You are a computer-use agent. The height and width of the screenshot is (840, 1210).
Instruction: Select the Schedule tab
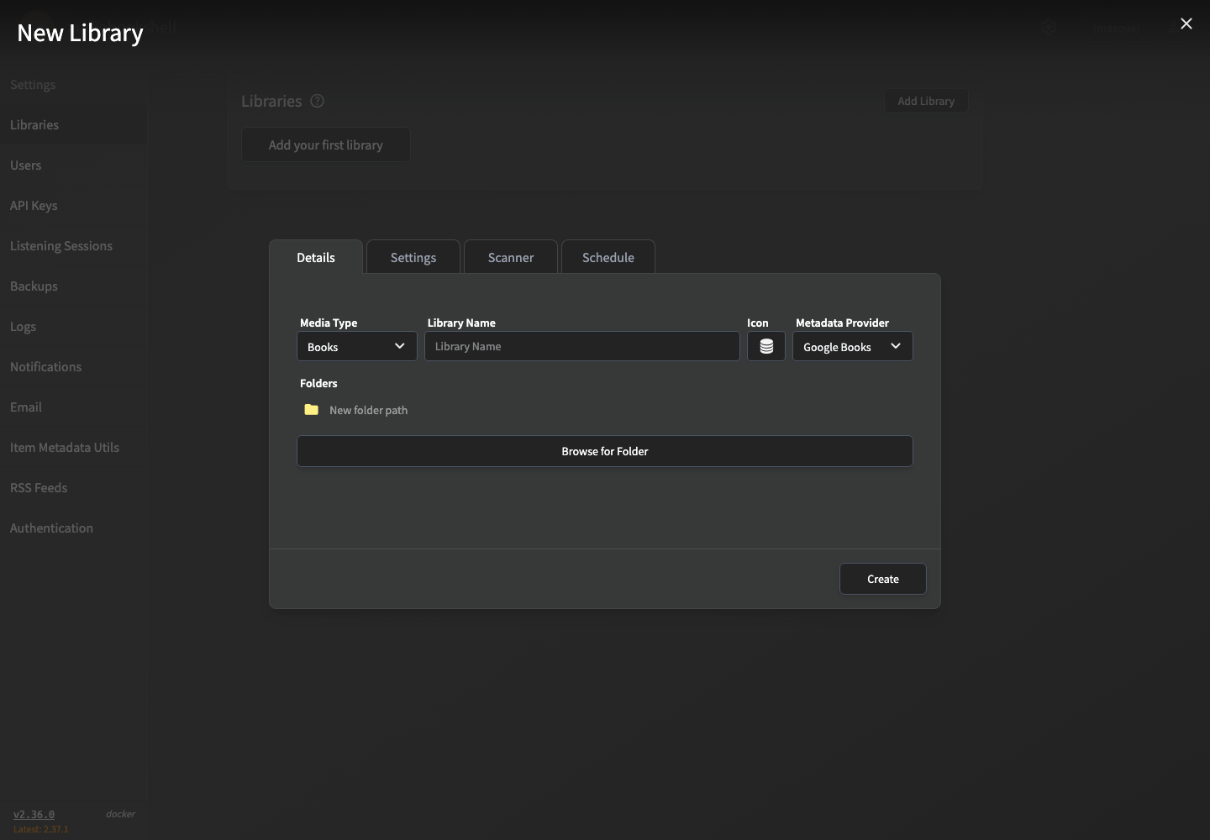[608, 257]
